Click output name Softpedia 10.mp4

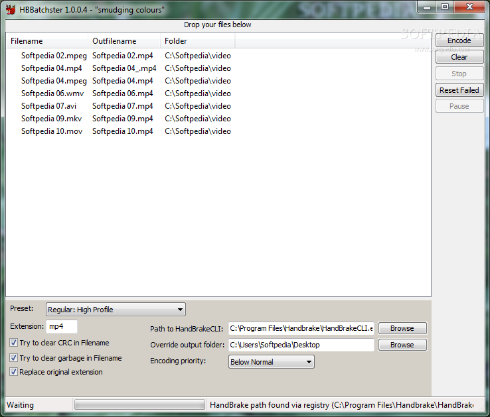(x=122, y=131)
